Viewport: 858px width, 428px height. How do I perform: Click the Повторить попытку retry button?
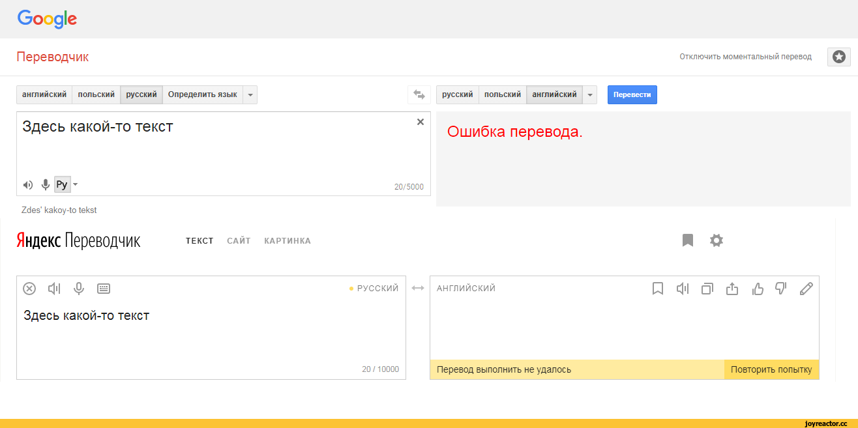pyautogui.click(x=771, y=369)
